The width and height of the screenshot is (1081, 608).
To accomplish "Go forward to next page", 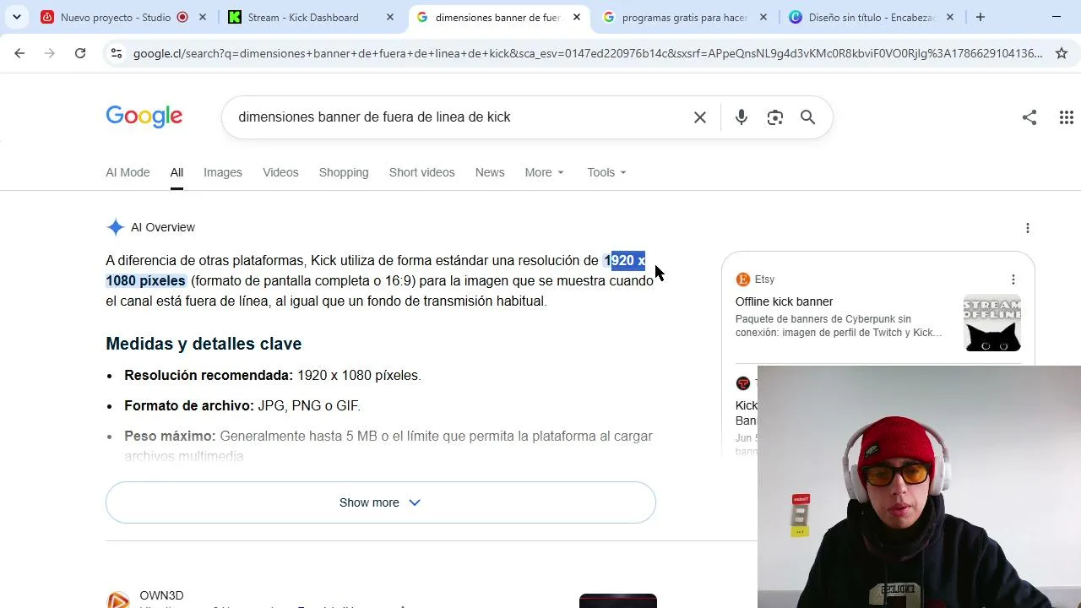I will coord(50,53).
